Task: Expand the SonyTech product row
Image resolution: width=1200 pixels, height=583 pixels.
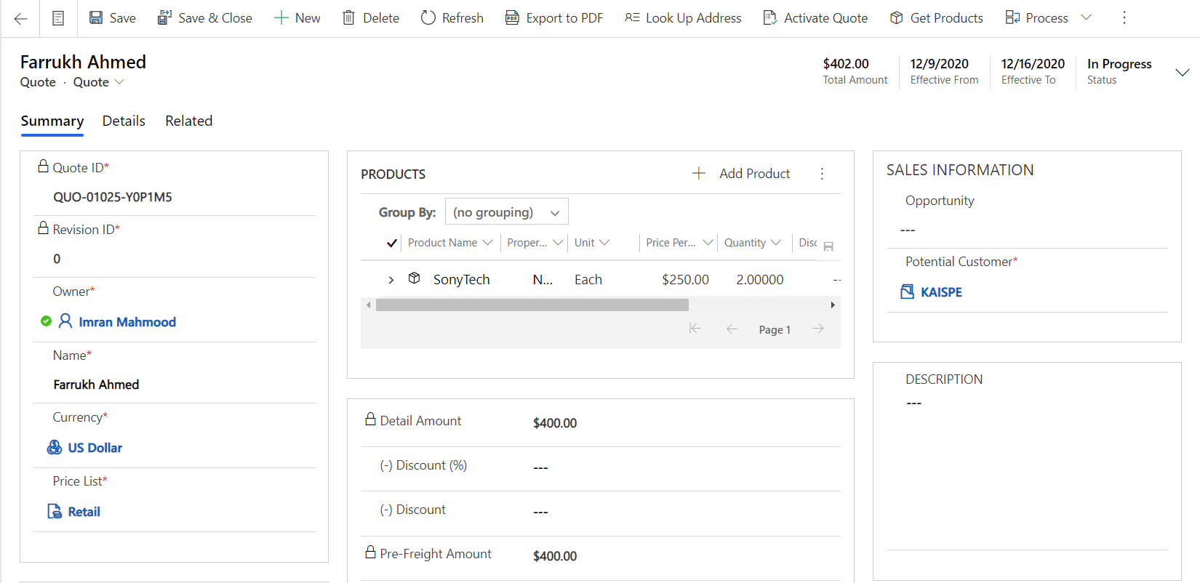Action: (x=391, y=280)
